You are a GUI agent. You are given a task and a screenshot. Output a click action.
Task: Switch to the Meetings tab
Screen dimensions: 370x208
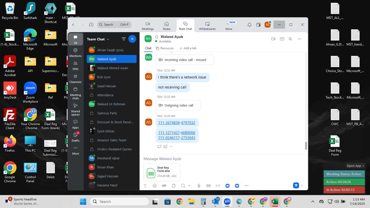148,26
